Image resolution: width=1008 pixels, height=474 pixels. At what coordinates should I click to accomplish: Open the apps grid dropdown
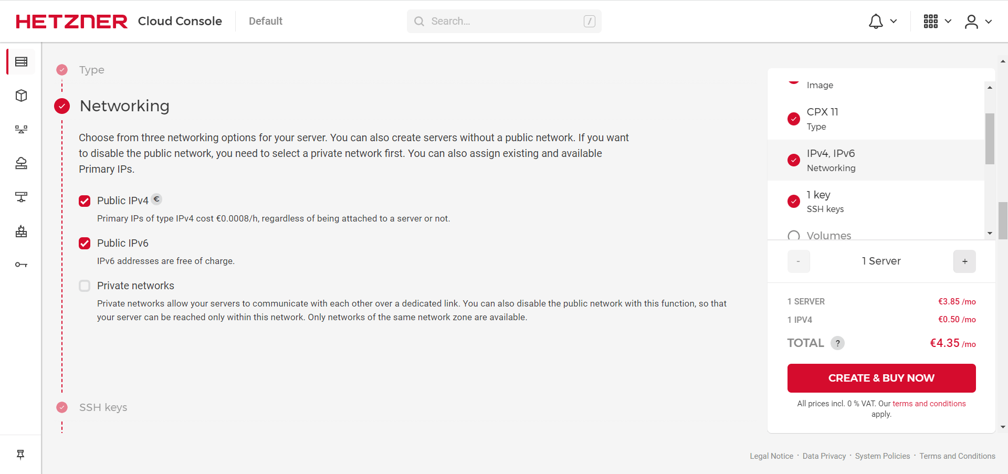[937, 22]
